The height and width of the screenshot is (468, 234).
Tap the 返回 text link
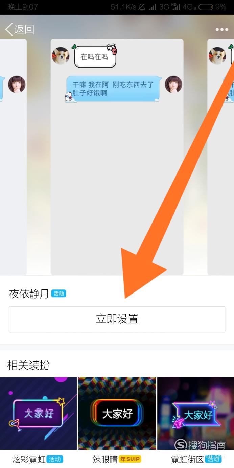pyautogui.click(x=24, y=29)
